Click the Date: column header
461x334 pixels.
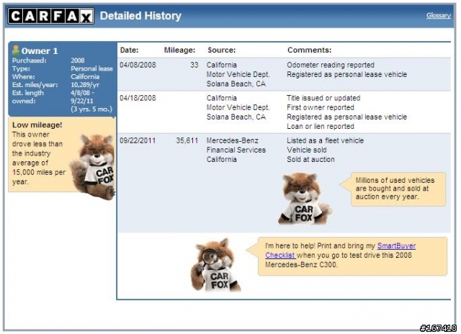[129, 50]
